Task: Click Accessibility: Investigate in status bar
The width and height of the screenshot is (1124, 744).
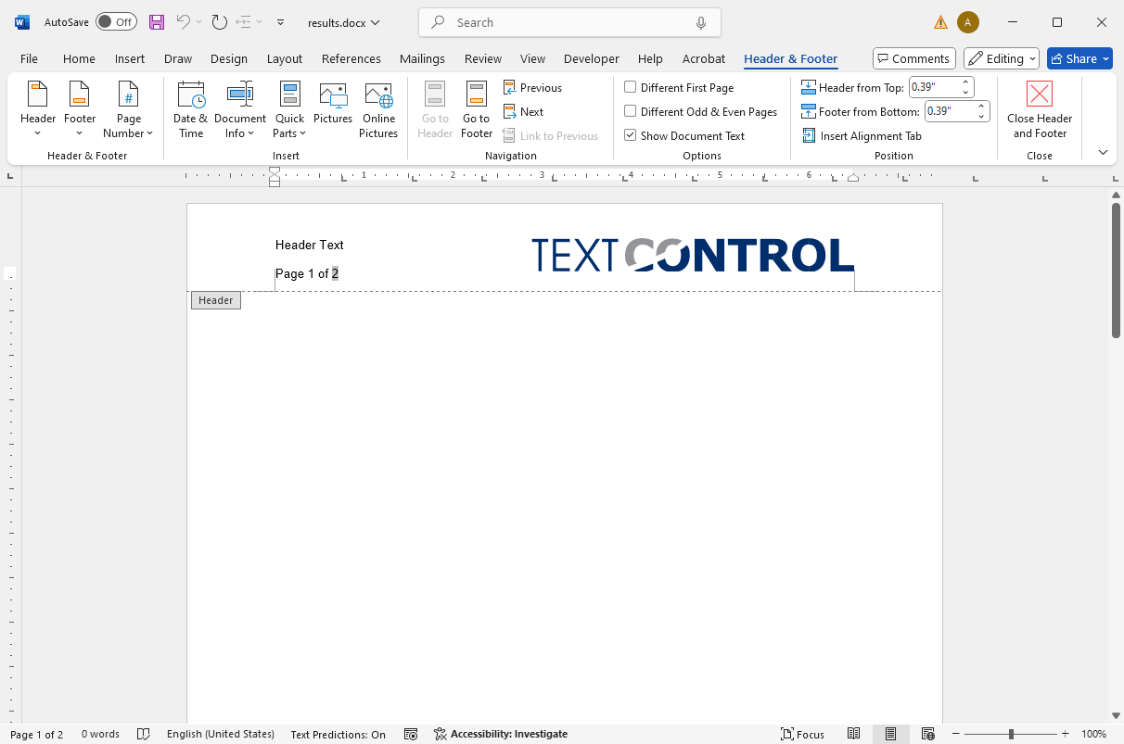Action: point(501,734)
